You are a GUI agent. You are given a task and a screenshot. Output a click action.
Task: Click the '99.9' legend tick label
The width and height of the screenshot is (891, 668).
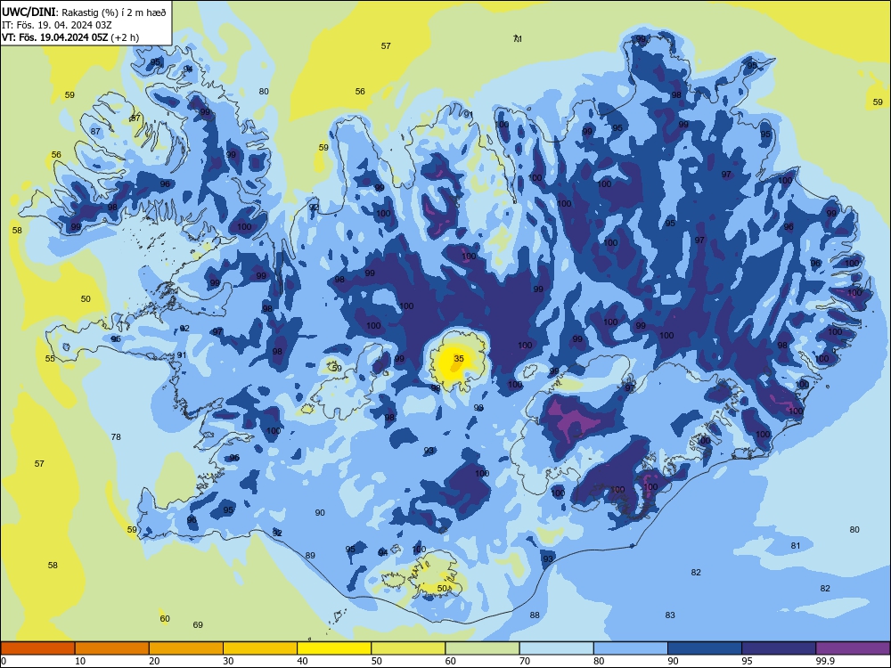(x=825, y=661)
